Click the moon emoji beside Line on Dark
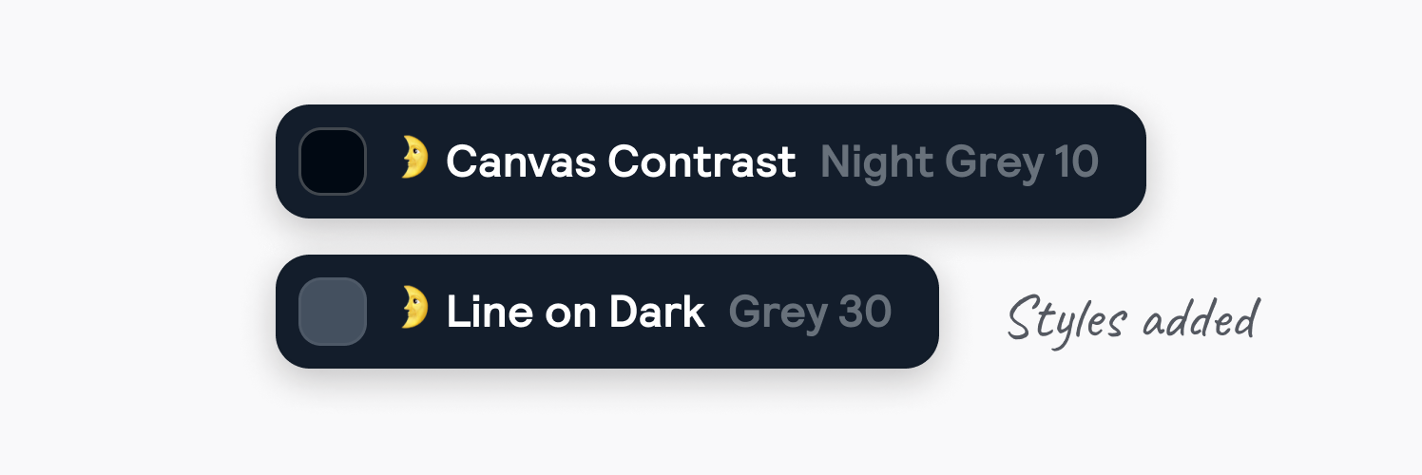Screen dimensions: 1422x475 tap(413, 308)
